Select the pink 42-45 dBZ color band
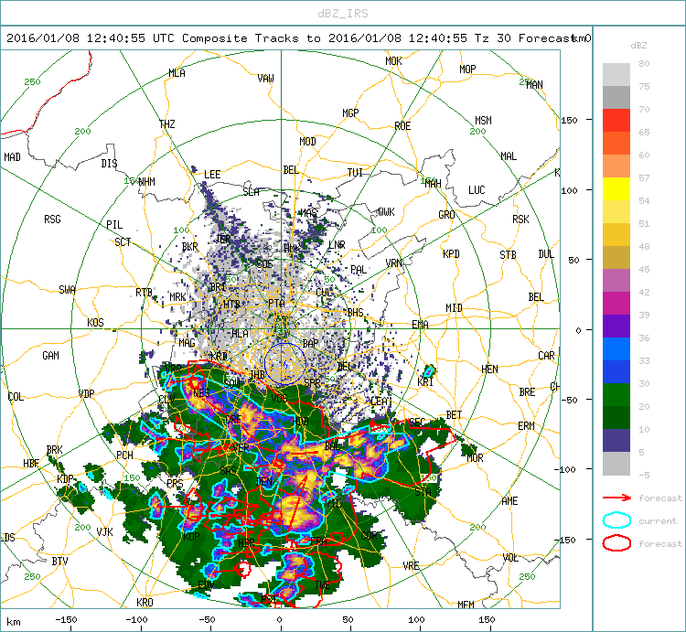686x632 pixels. pos(616,281)
